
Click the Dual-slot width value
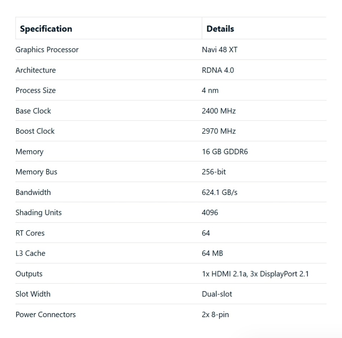(217, 294)
